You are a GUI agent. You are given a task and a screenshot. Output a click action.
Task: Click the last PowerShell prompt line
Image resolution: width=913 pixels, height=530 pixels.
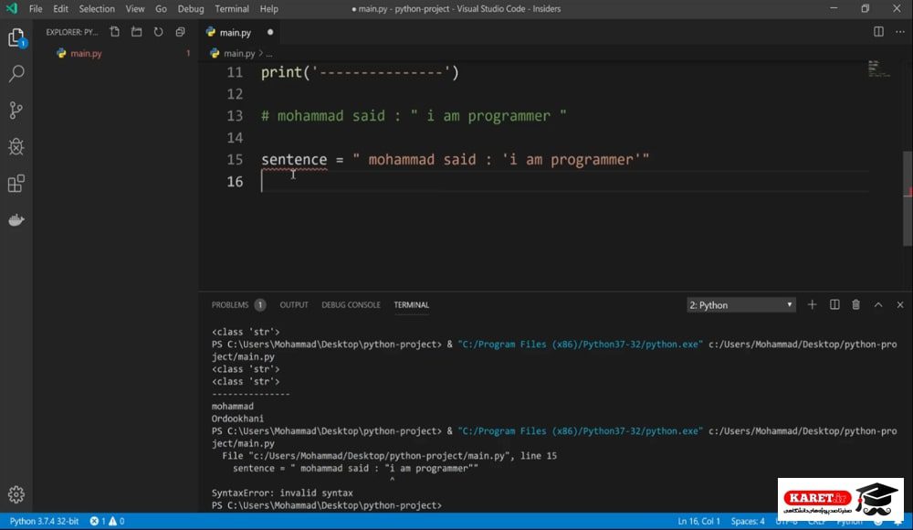(326, 505)
